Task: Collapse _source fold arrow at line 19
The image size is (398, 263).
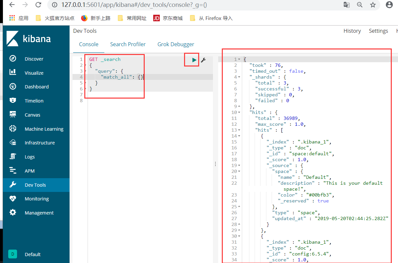Action: click(239, 165)
